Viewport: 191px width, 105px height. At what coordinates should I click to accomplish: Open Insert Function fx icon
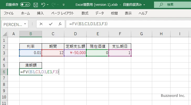[60, 24]
